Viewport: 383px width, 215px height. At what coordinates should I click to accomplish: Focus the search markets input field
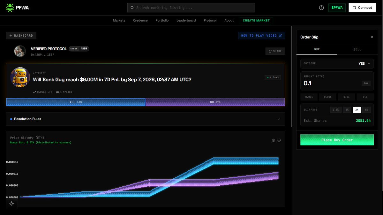(191, 8)
